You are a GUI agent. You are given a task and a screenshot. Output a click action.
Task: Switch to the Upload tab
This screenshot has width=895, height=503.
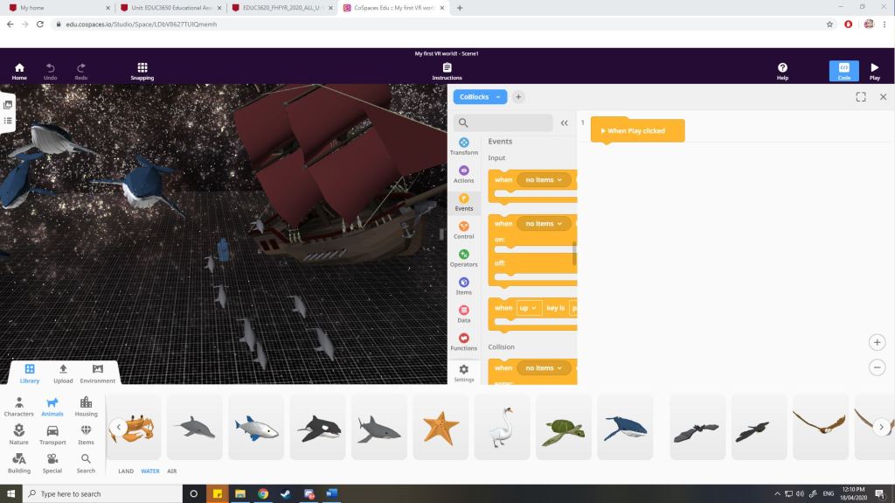click(x=63, y=372)
